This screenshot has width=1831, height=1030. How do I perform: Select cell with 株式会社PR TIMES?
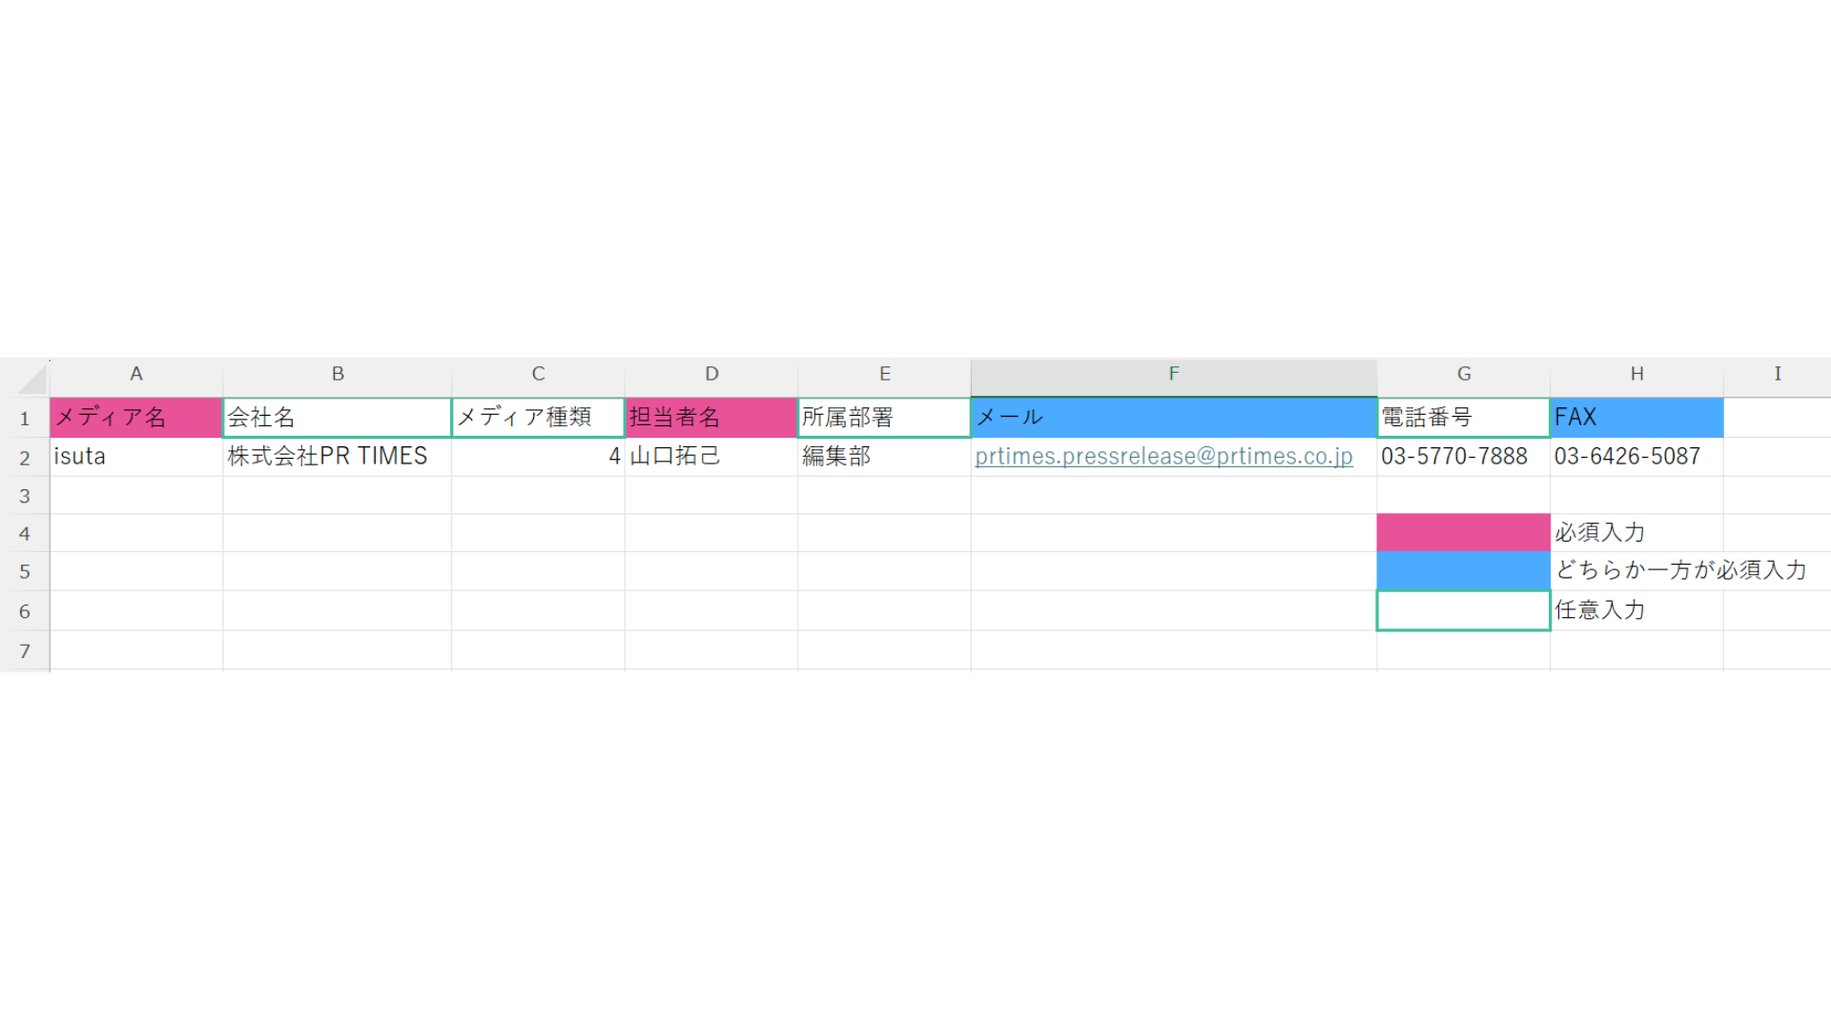tap(337, 457)
